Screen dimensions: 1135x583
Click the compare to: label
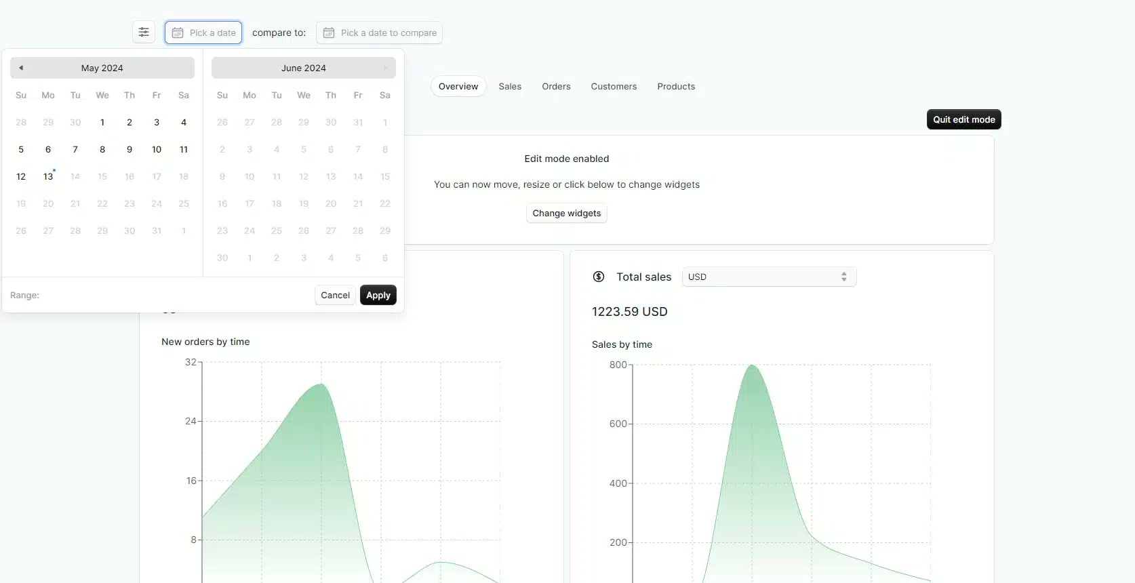click(x=279, y=33)
